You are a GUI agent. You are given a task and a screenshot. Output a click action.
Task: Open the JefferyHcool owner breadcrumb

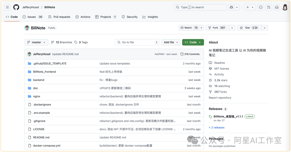pos(30,7)
